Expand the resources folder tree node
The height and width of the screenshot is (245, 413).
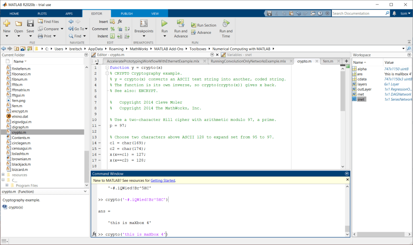click(3, 175)
